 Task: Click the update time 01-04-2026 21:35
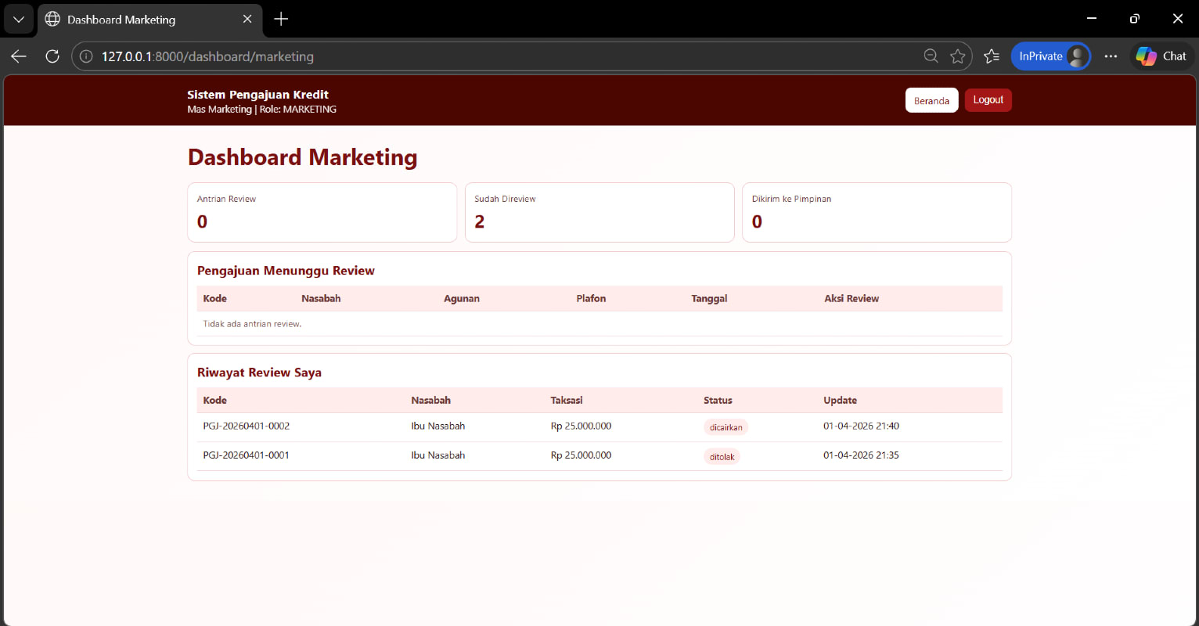(x=861, y=455)
